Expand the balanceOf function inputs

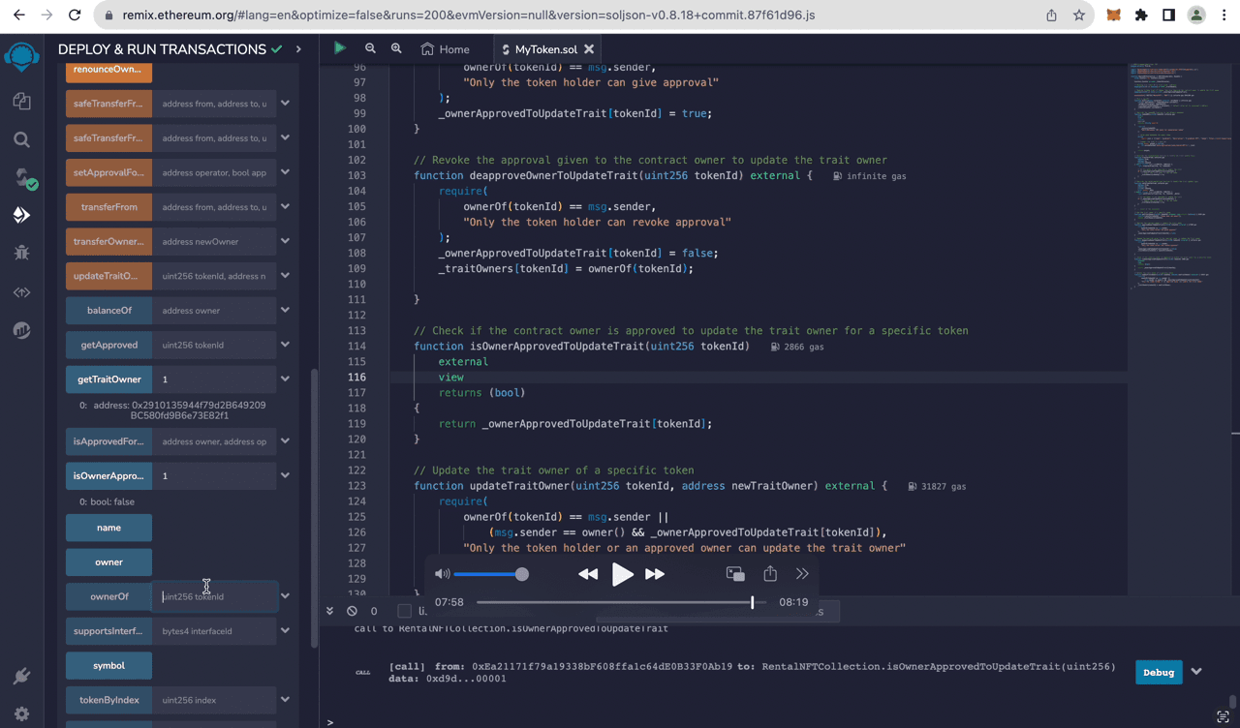tap(285, 310)
